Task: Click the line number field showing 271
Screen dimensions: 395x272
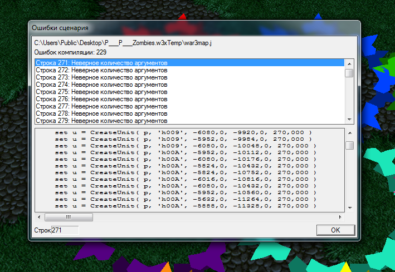Action: [65, 230]
